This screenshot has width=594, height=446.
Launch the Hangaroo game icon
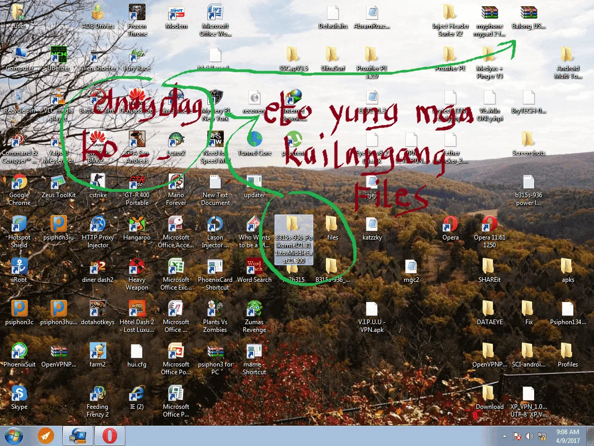(137, 229)
